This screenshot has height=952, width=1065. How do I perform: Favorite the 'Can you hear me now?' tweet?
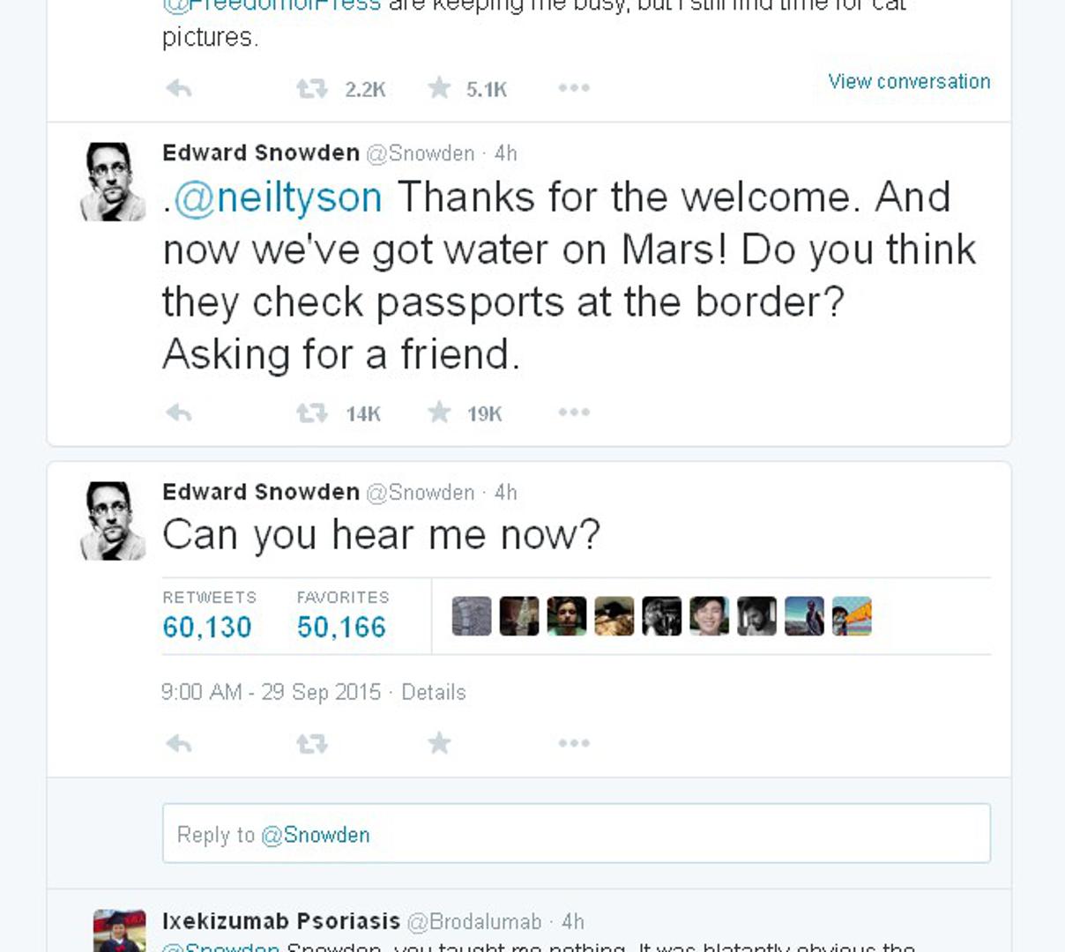[x=439, y=744]
